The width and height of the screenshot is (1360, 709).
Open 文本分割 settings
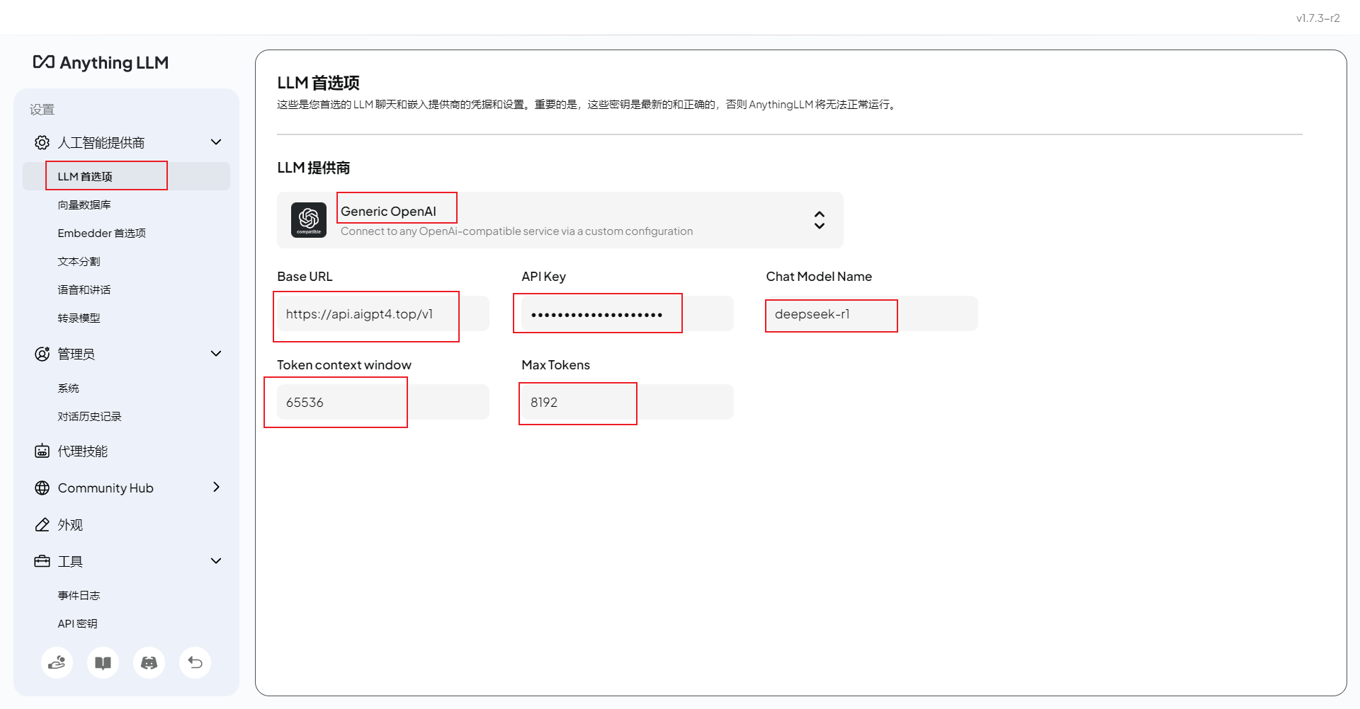coord(79,261)
